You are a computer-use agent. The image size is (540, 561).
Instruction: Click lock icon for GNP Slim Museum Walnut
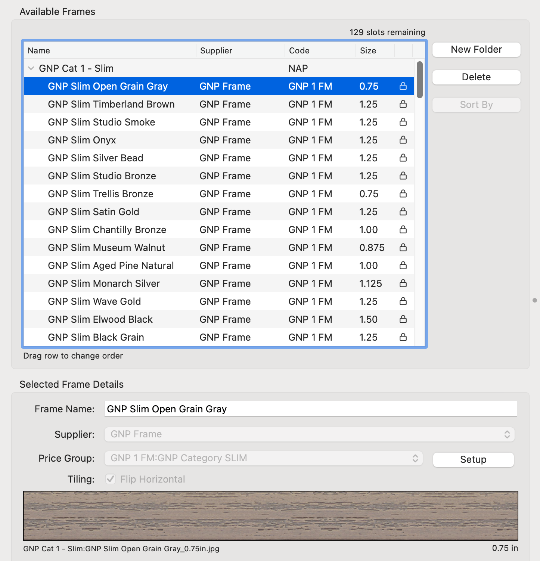403,248
